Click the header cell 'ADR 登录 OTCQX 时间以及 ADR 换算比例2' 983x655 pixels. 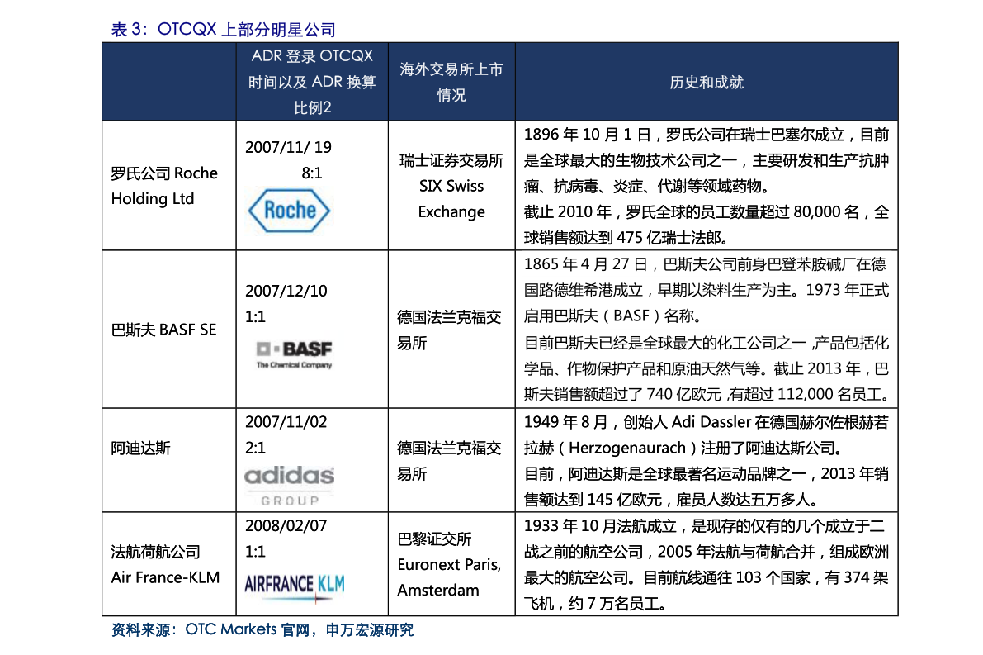tap(312, 82)
